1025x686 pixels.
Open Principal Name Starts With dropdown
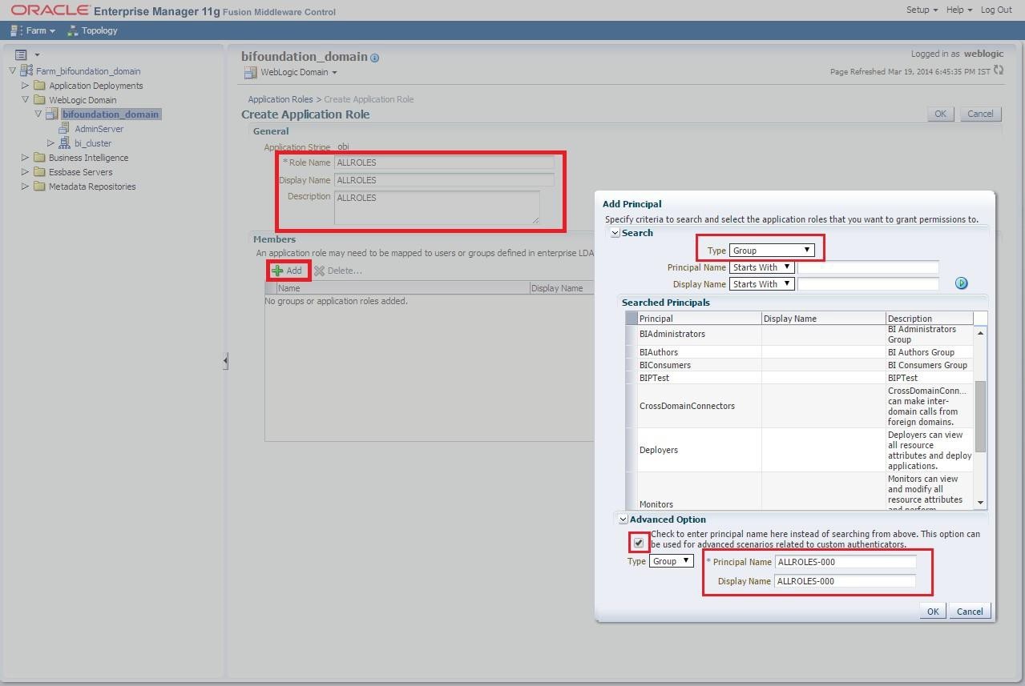761,267
